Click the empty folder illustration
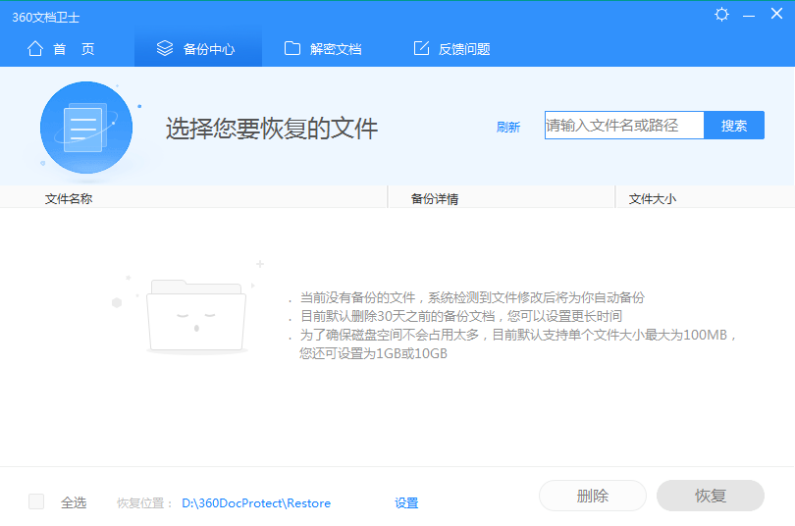 tap(195, 316)
